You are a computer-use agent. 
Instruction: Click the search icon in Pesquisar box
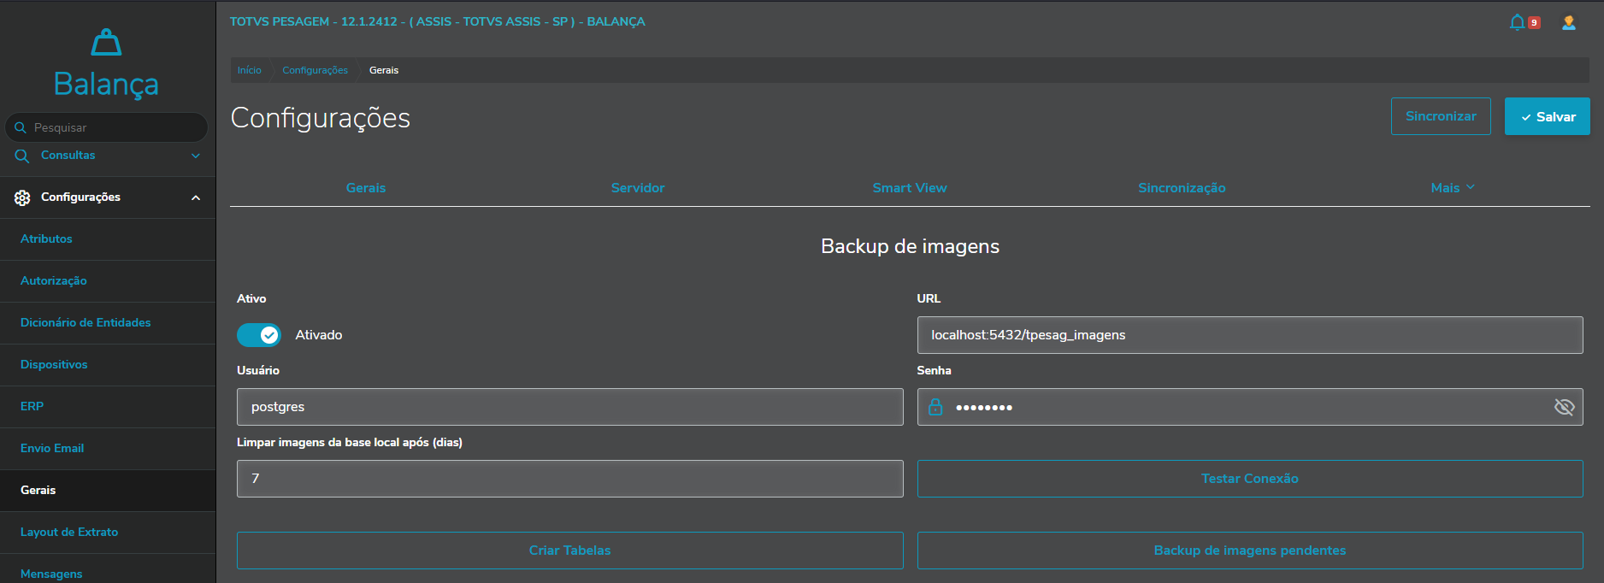coord(21,127)
